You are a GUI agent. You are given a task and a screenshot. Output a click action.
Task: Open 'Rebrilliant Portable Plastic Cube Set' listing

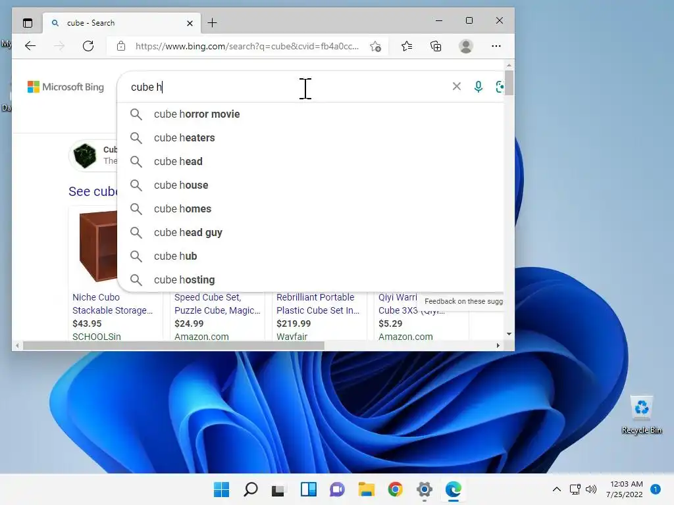[318, 304]
